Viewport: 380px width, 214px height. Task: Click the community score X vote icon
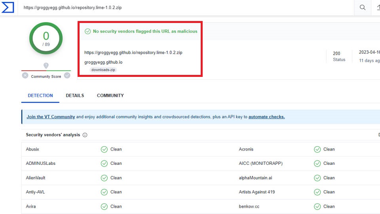[25, 75]
